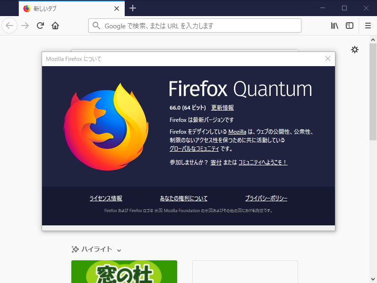The width and height of the screenshot is (377, 283).
Task: Open the プライバシーポリシー link
Action: [x=266, y=198]
